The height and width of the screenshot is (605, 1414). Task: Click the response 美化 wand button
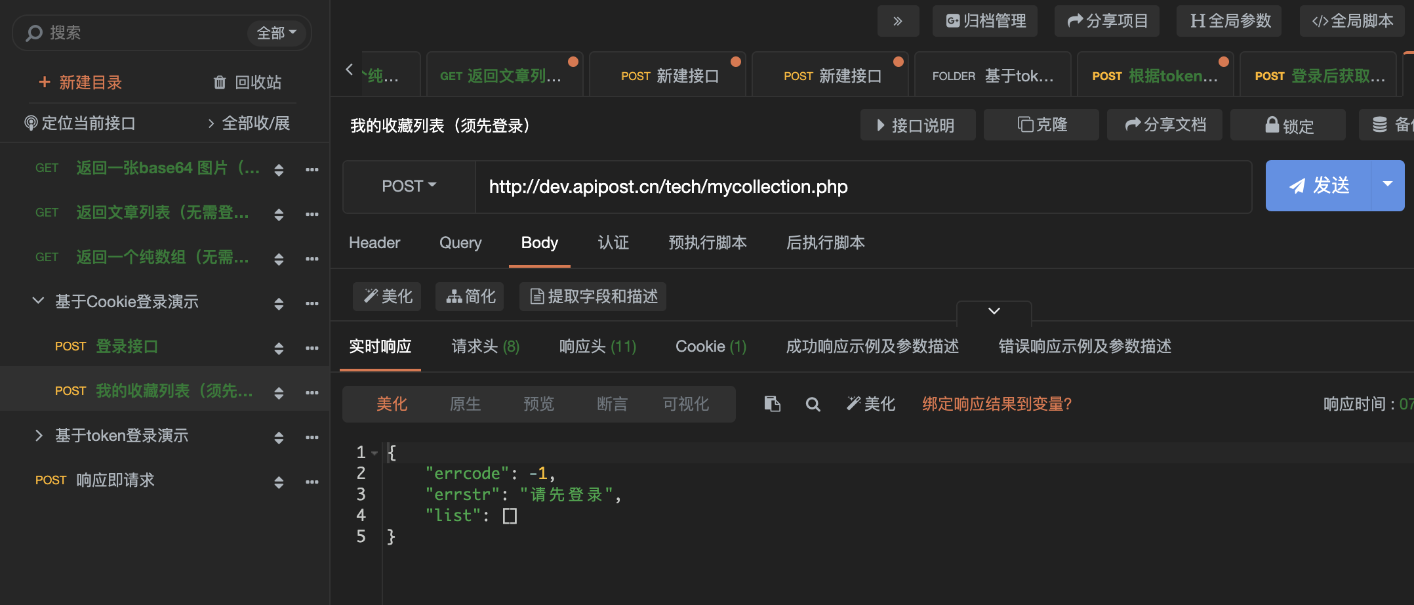click(x=871, y=404)
